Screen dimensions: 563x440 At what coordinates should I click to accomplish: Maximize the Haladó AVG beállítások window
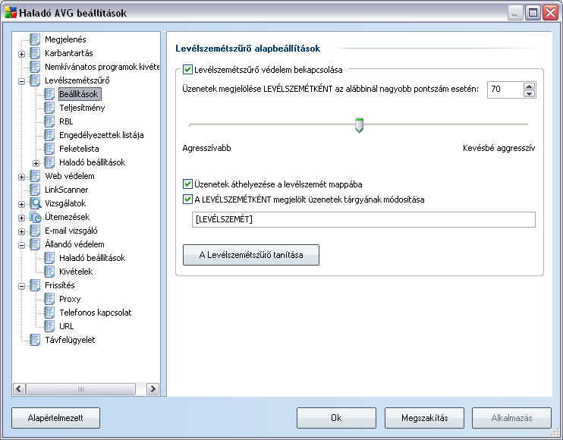coord(533,13)
